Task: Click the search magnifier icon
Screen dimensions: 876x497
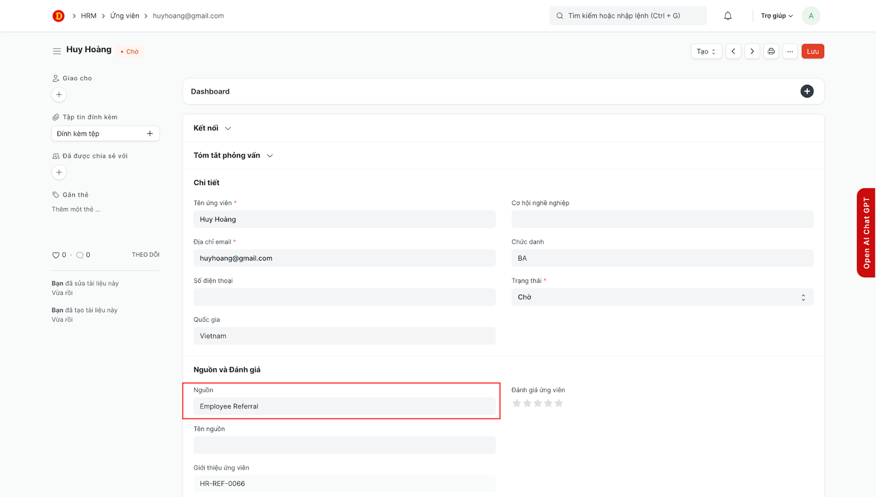Action: coord(560,16)
